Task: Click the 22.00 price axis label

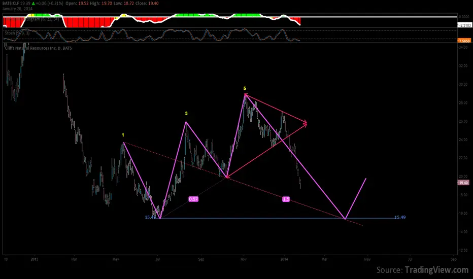Action: (463, 158)
